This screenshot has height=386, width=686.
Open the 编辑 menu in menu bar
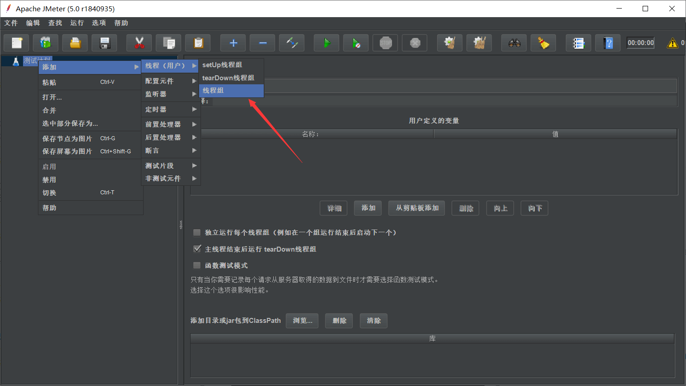point(33,23)
